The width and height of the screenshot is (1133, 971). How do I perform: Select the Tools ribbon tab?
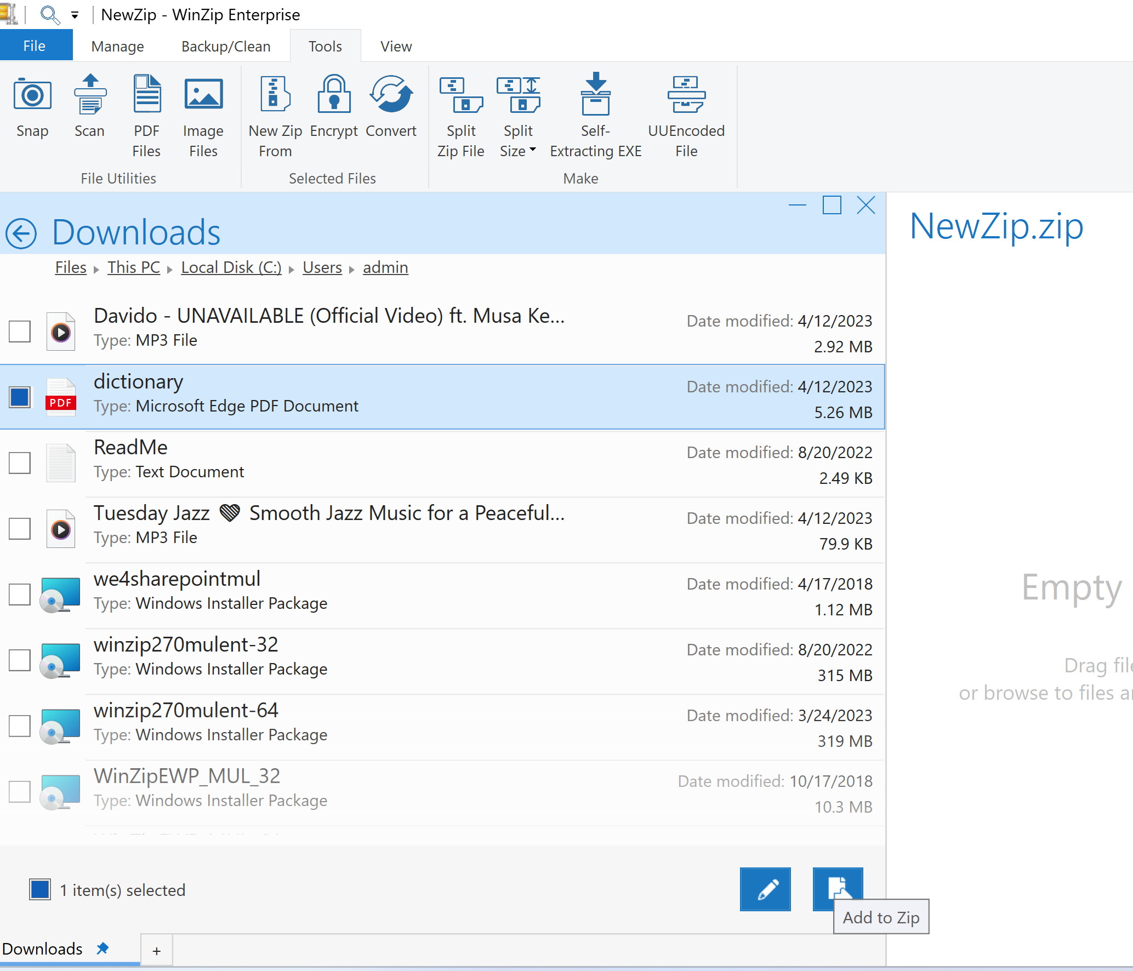[x=325, y=46]
